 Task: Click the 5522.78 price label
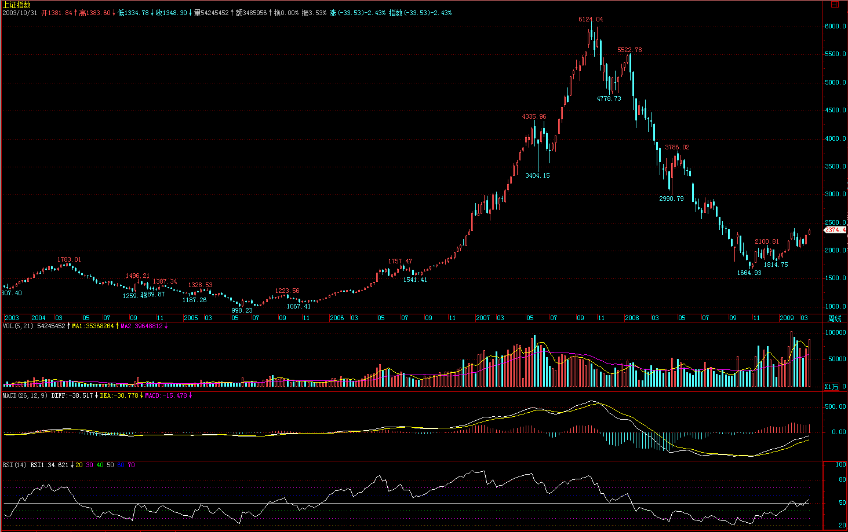629,50
